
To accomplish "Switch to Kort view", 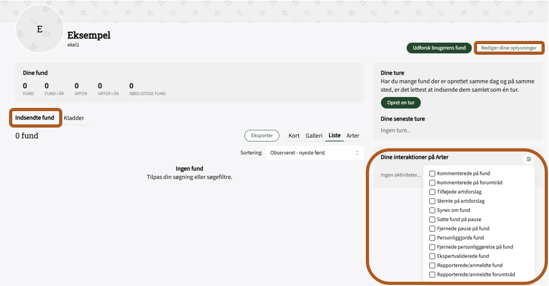I will (294, 136).
